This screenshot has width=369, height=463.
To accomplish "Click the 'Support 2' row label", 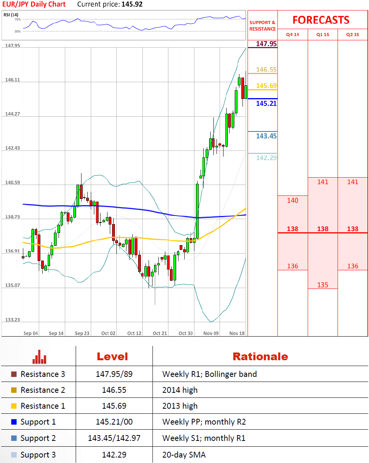I will pos(38,438).
